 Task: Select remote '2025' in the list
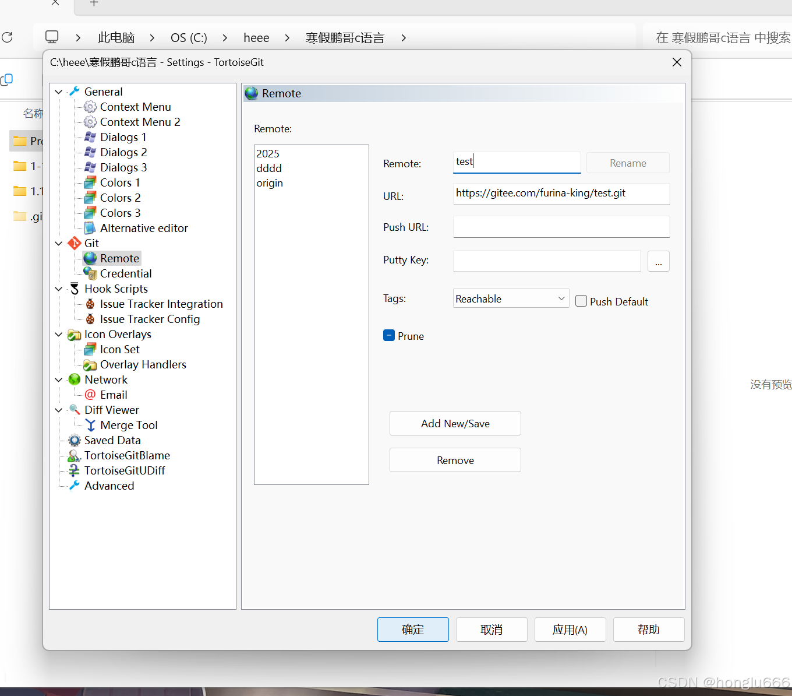(x=268, y=153)
